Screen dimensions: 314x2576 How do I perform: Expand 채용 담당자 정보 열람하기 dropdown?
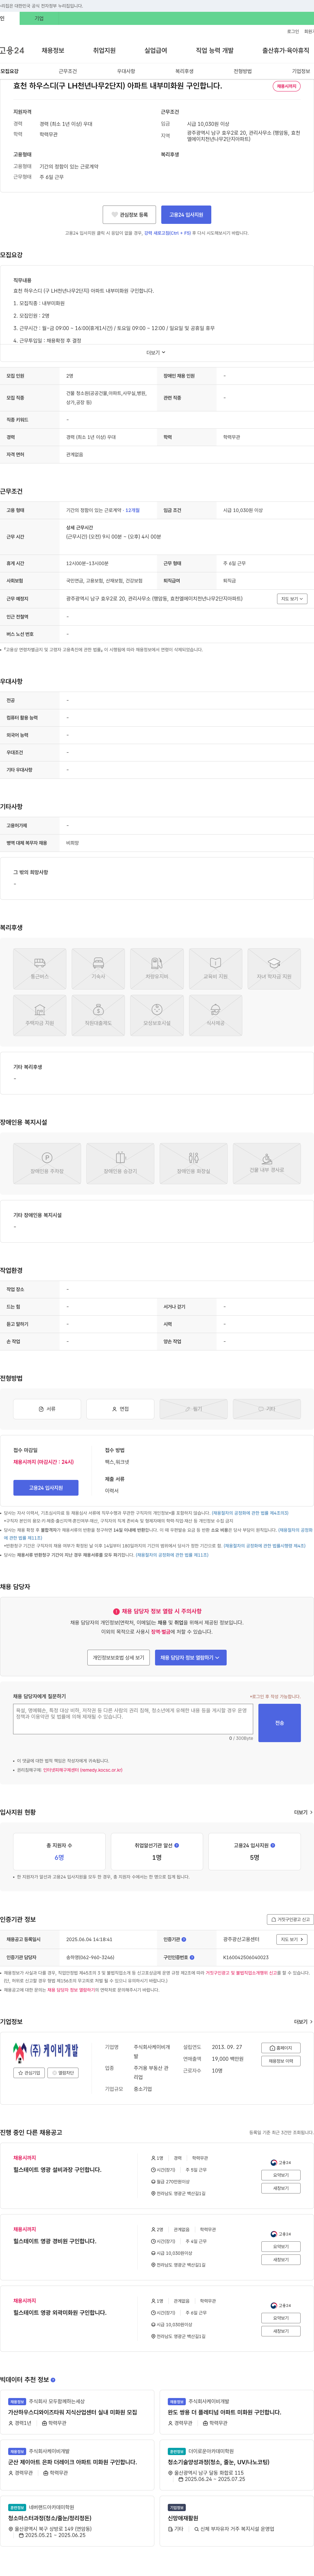tap(190, 1658)
